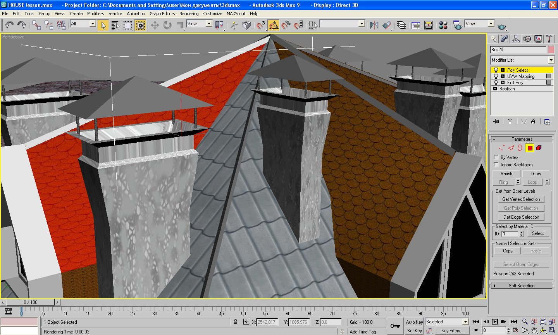Open the Customize menu
The width and height of the screenshot is (558, 335).
pyautogui.click(x=213, y=14)
